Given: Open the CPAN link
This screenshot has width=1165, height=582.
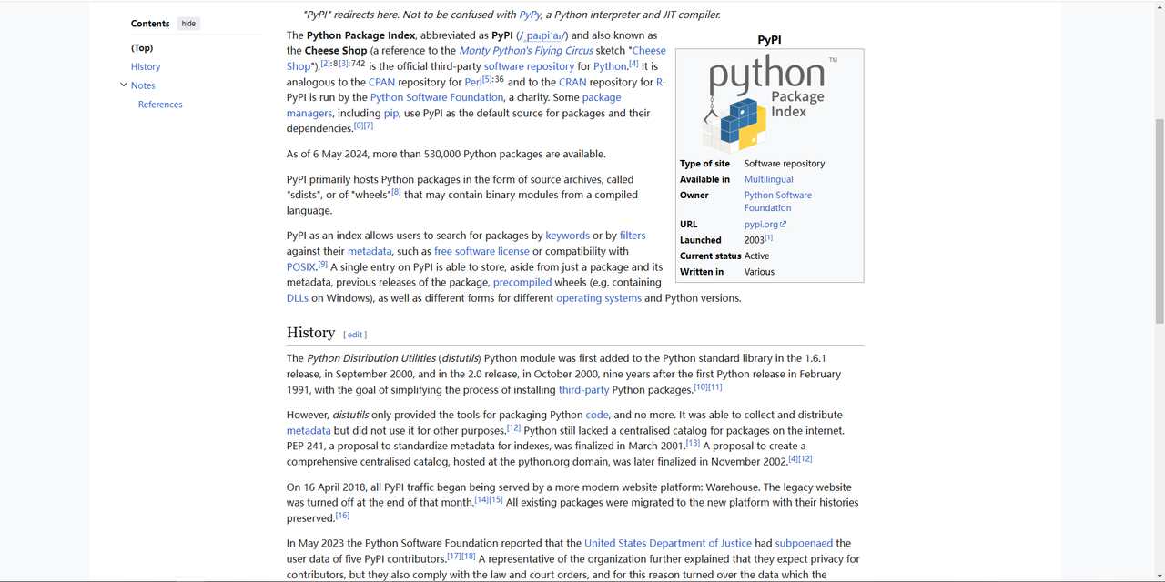Looking at the screenshot, I should coord(381,82).
